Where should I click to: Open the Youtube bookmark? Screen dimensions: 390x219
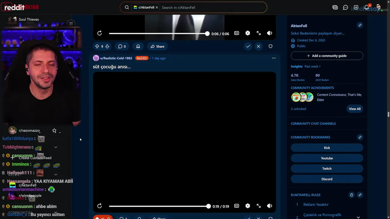(327, 158)
